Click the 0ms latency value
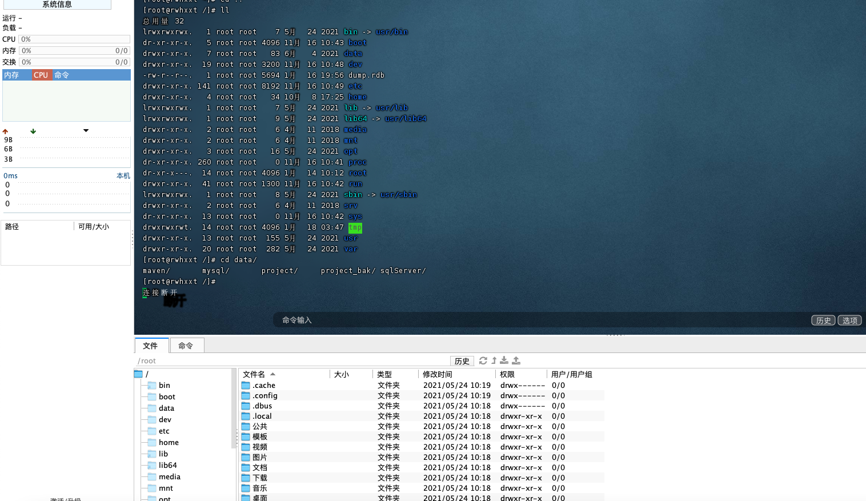Image resolution: width=866 pixels, height=501 pixels. coord(10,176)
